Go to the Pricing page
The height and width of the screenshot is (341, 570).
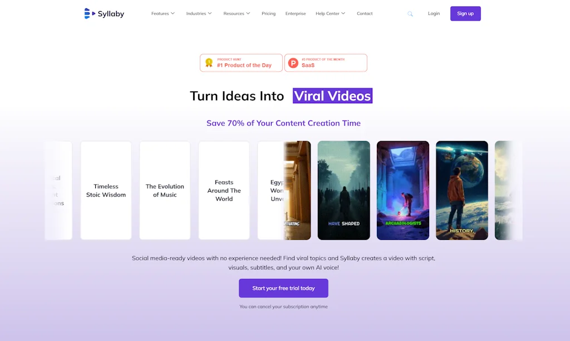269,13
